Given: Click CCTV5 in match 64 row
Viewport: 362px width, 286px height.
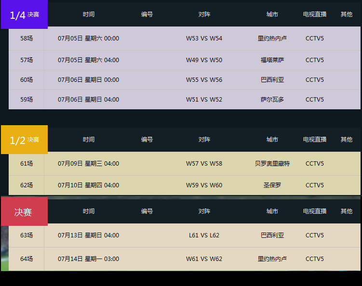Looking at the screenshot, I should (315, 259).
